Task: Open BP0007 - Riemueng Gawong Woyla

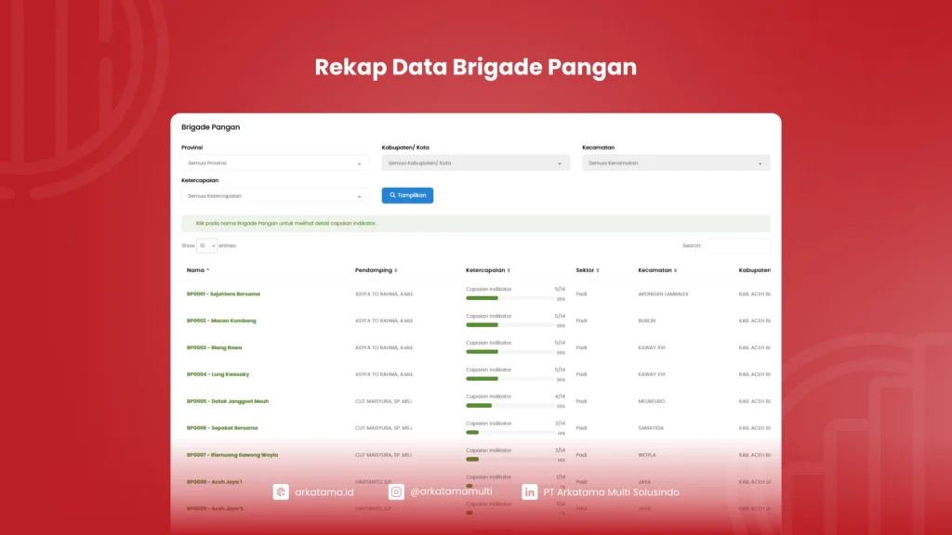Action: [x=231, y=455]
